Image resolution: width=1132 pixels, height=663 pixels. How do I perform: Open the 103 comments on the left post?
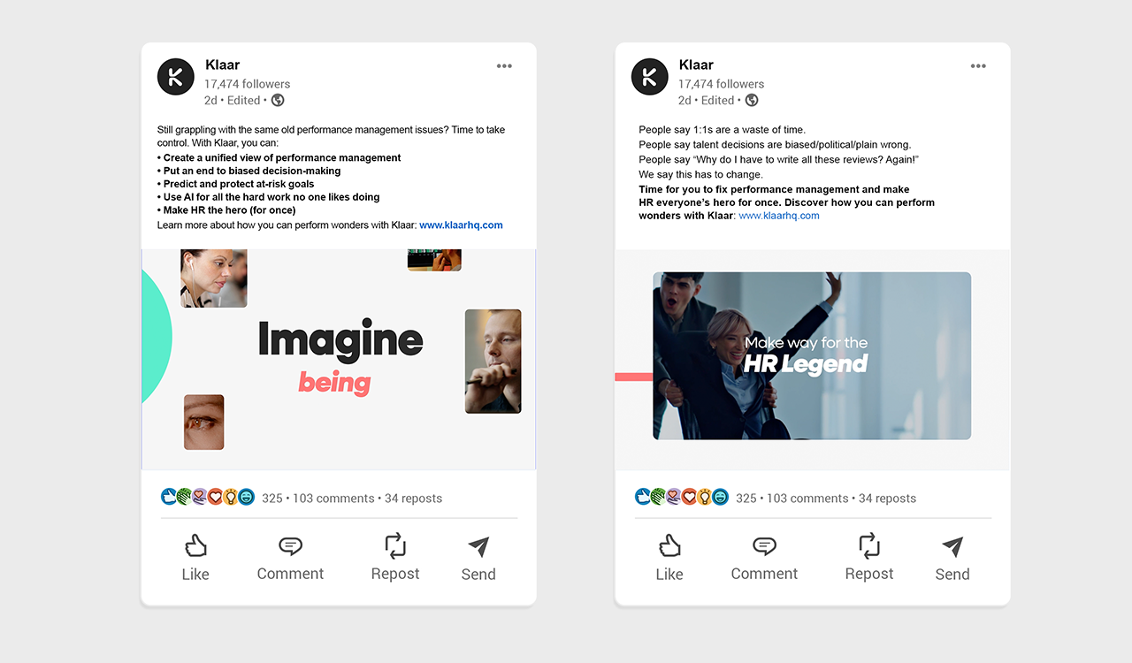(333, 499)
